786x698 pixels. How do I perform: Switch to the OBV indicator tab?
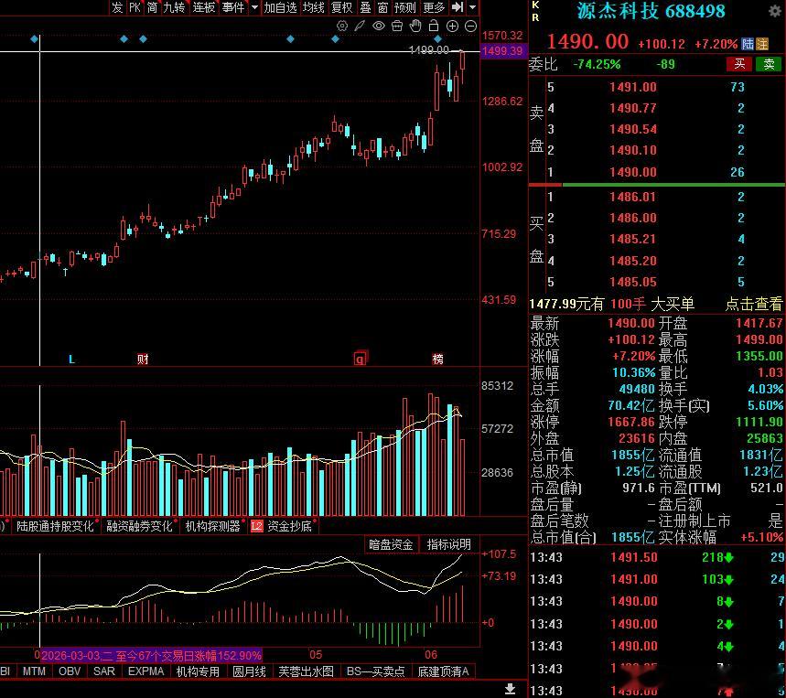(x=70, y=671)
